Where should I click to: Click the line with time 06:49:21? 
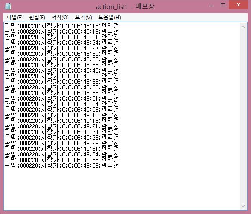(x=62, y=127)
